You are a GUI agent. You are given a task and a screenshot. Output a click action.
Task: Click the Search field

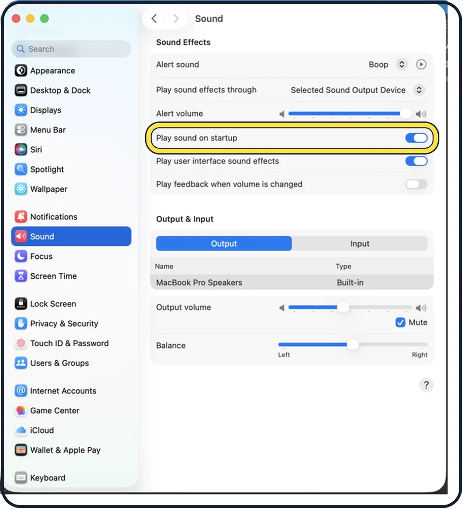tap(71, 49)
